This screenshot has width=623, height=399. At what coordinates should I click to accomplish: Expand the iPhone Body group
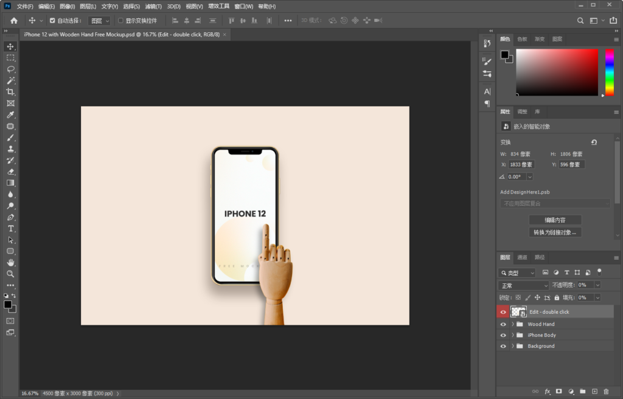click(x=512, y=335)
